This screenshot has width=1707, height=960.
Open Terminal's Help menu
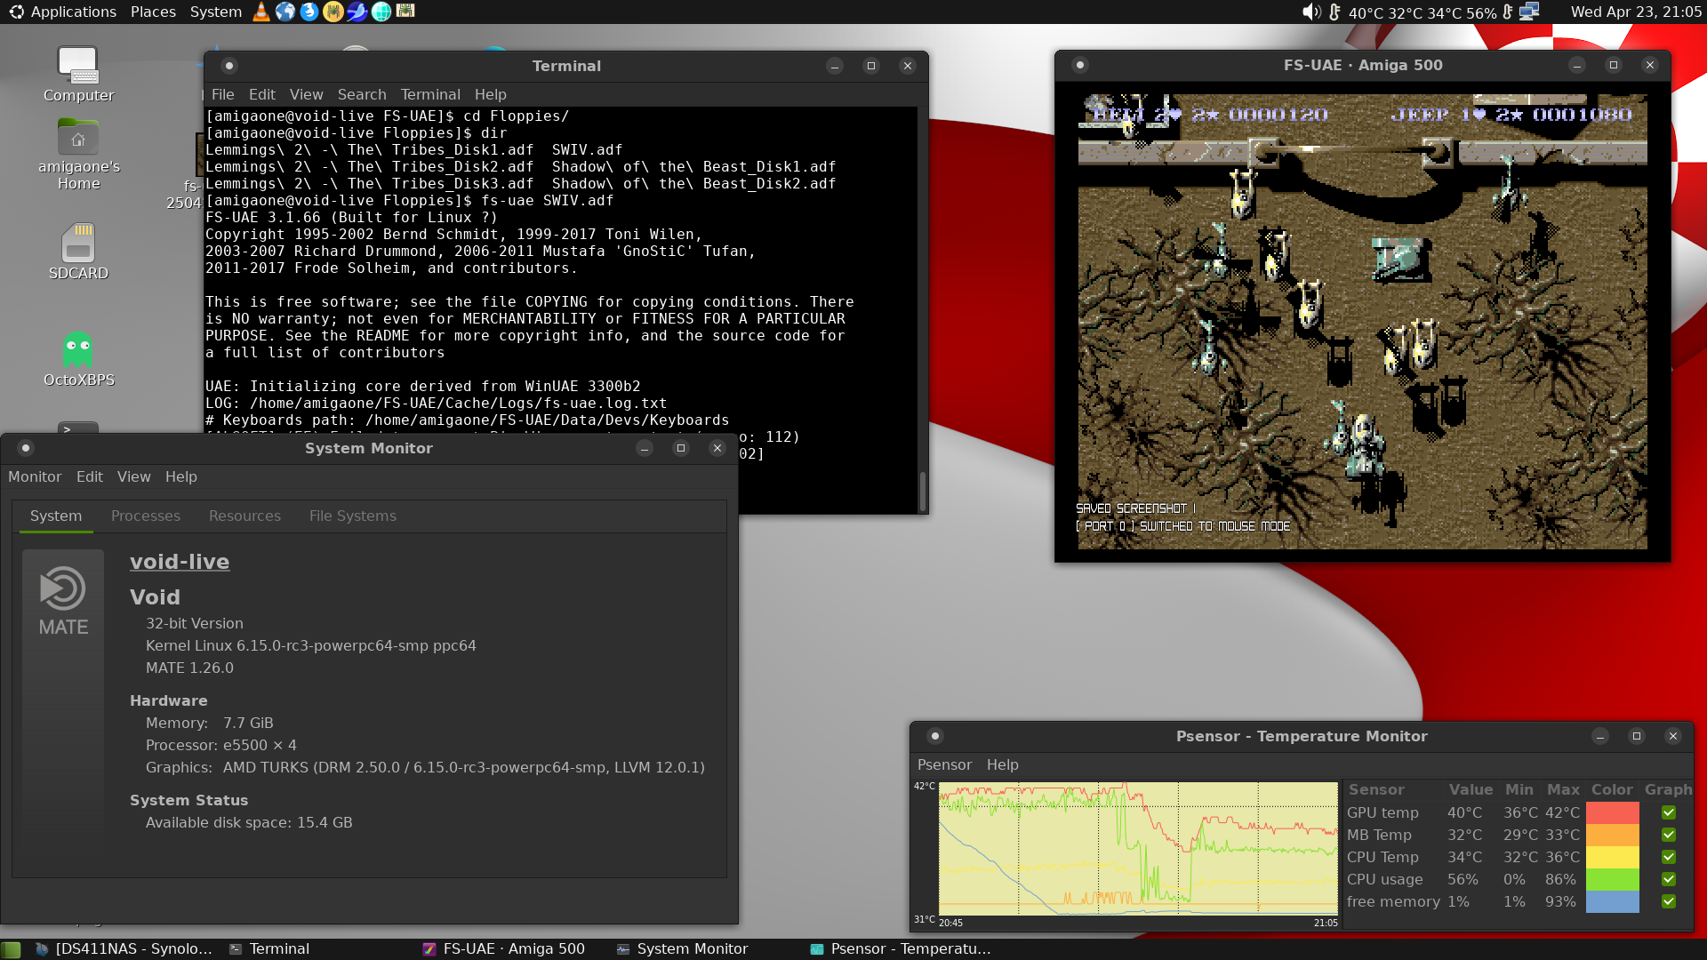490,94
